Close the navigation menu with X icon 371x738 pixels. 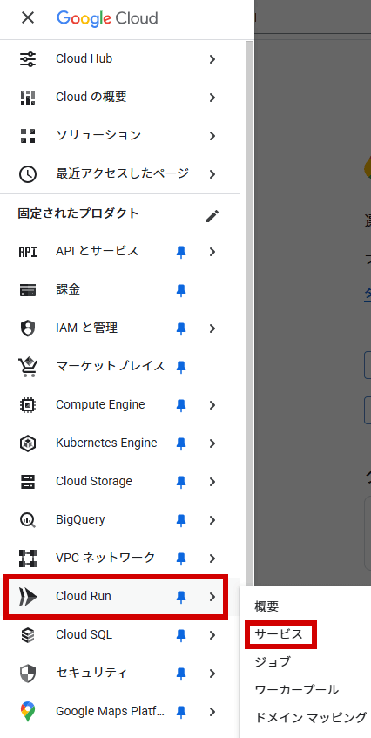tap(28, 18)
